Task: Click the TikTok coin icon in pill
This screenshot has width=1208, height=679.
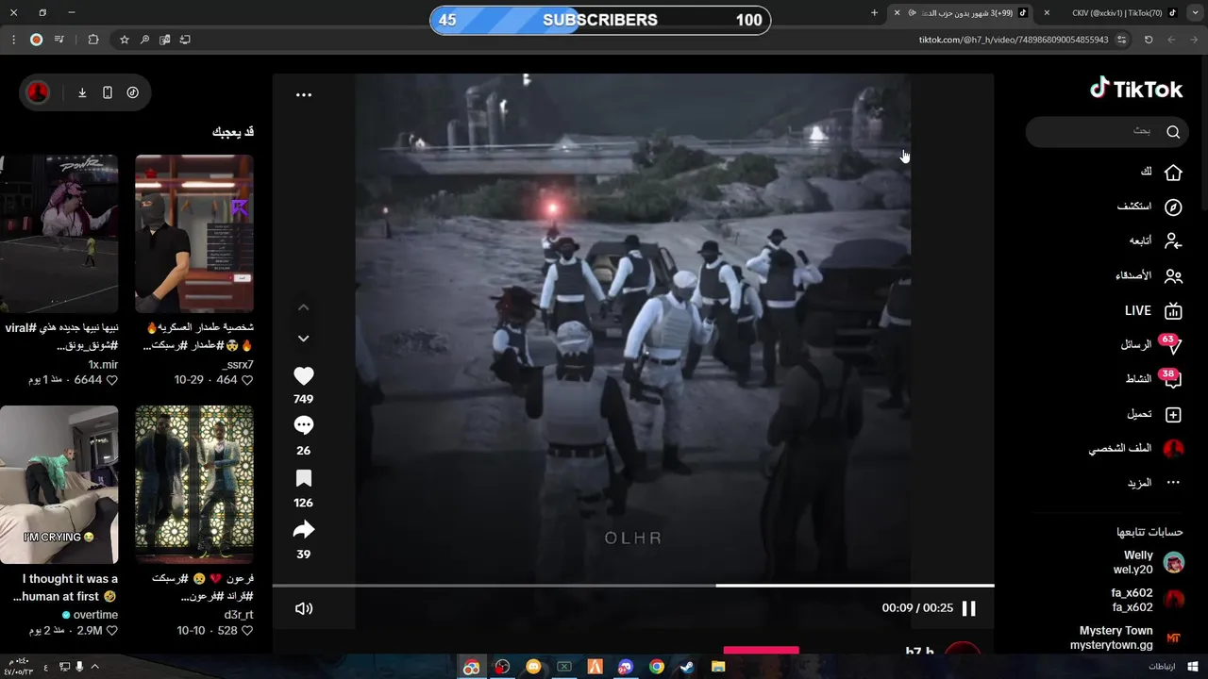Action: point(133,92)
